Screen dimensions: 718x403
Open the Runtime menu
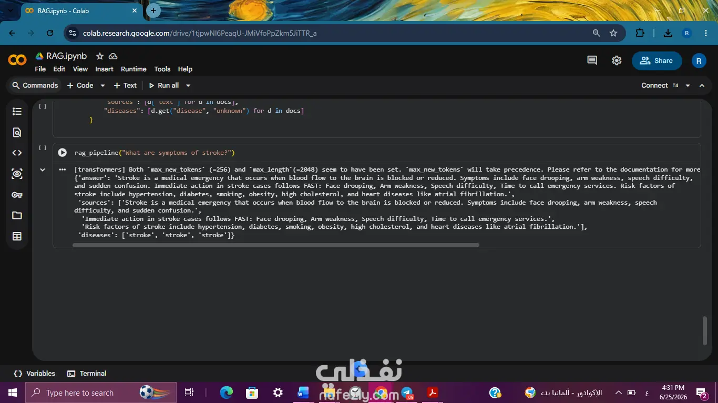[x=134, y=69]
